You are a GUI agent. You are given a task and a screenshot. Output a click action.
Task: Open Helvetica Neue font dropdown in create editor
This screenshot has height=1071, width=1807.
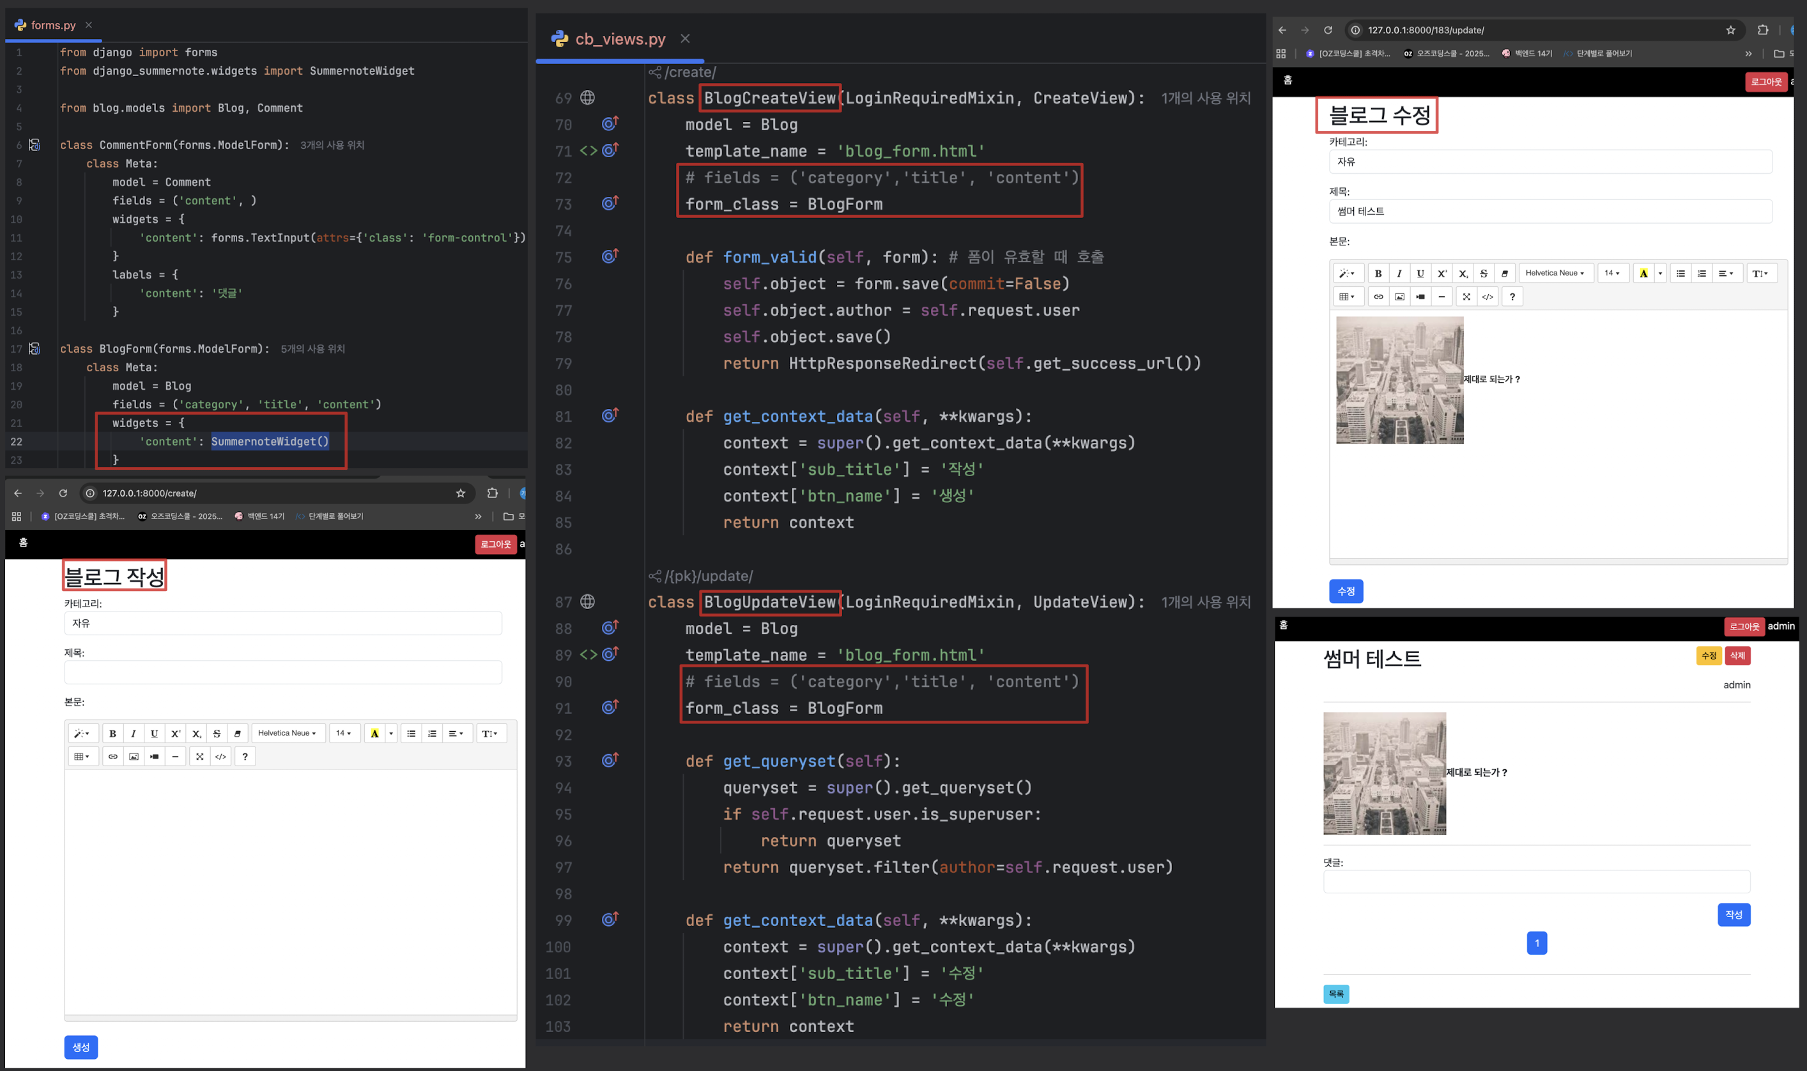click(x=287, y=733)
